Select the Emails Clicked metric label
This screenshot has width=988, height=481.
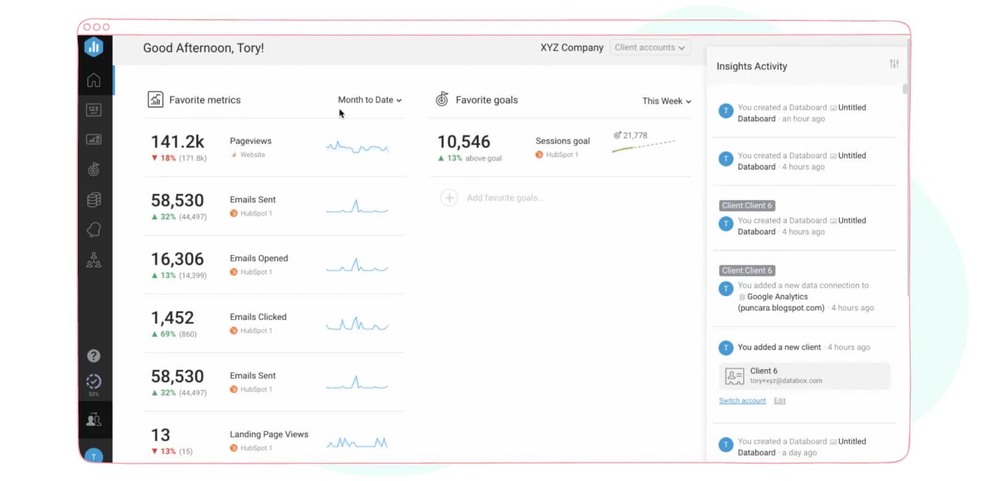pos(258,317)
